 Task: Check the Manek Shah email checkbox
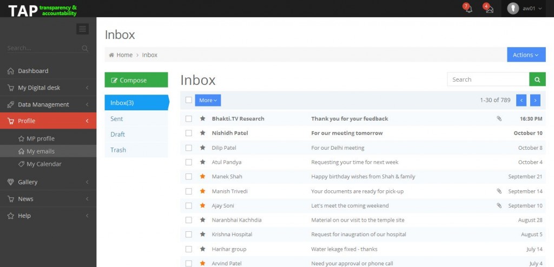pyautogui.click(x=189, y=177)
